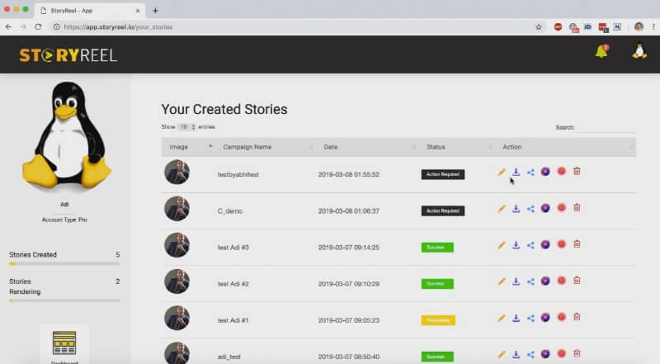Click the edit pencil icon for testbyabhitest
The image size is (660, 364).
point(502,172)
